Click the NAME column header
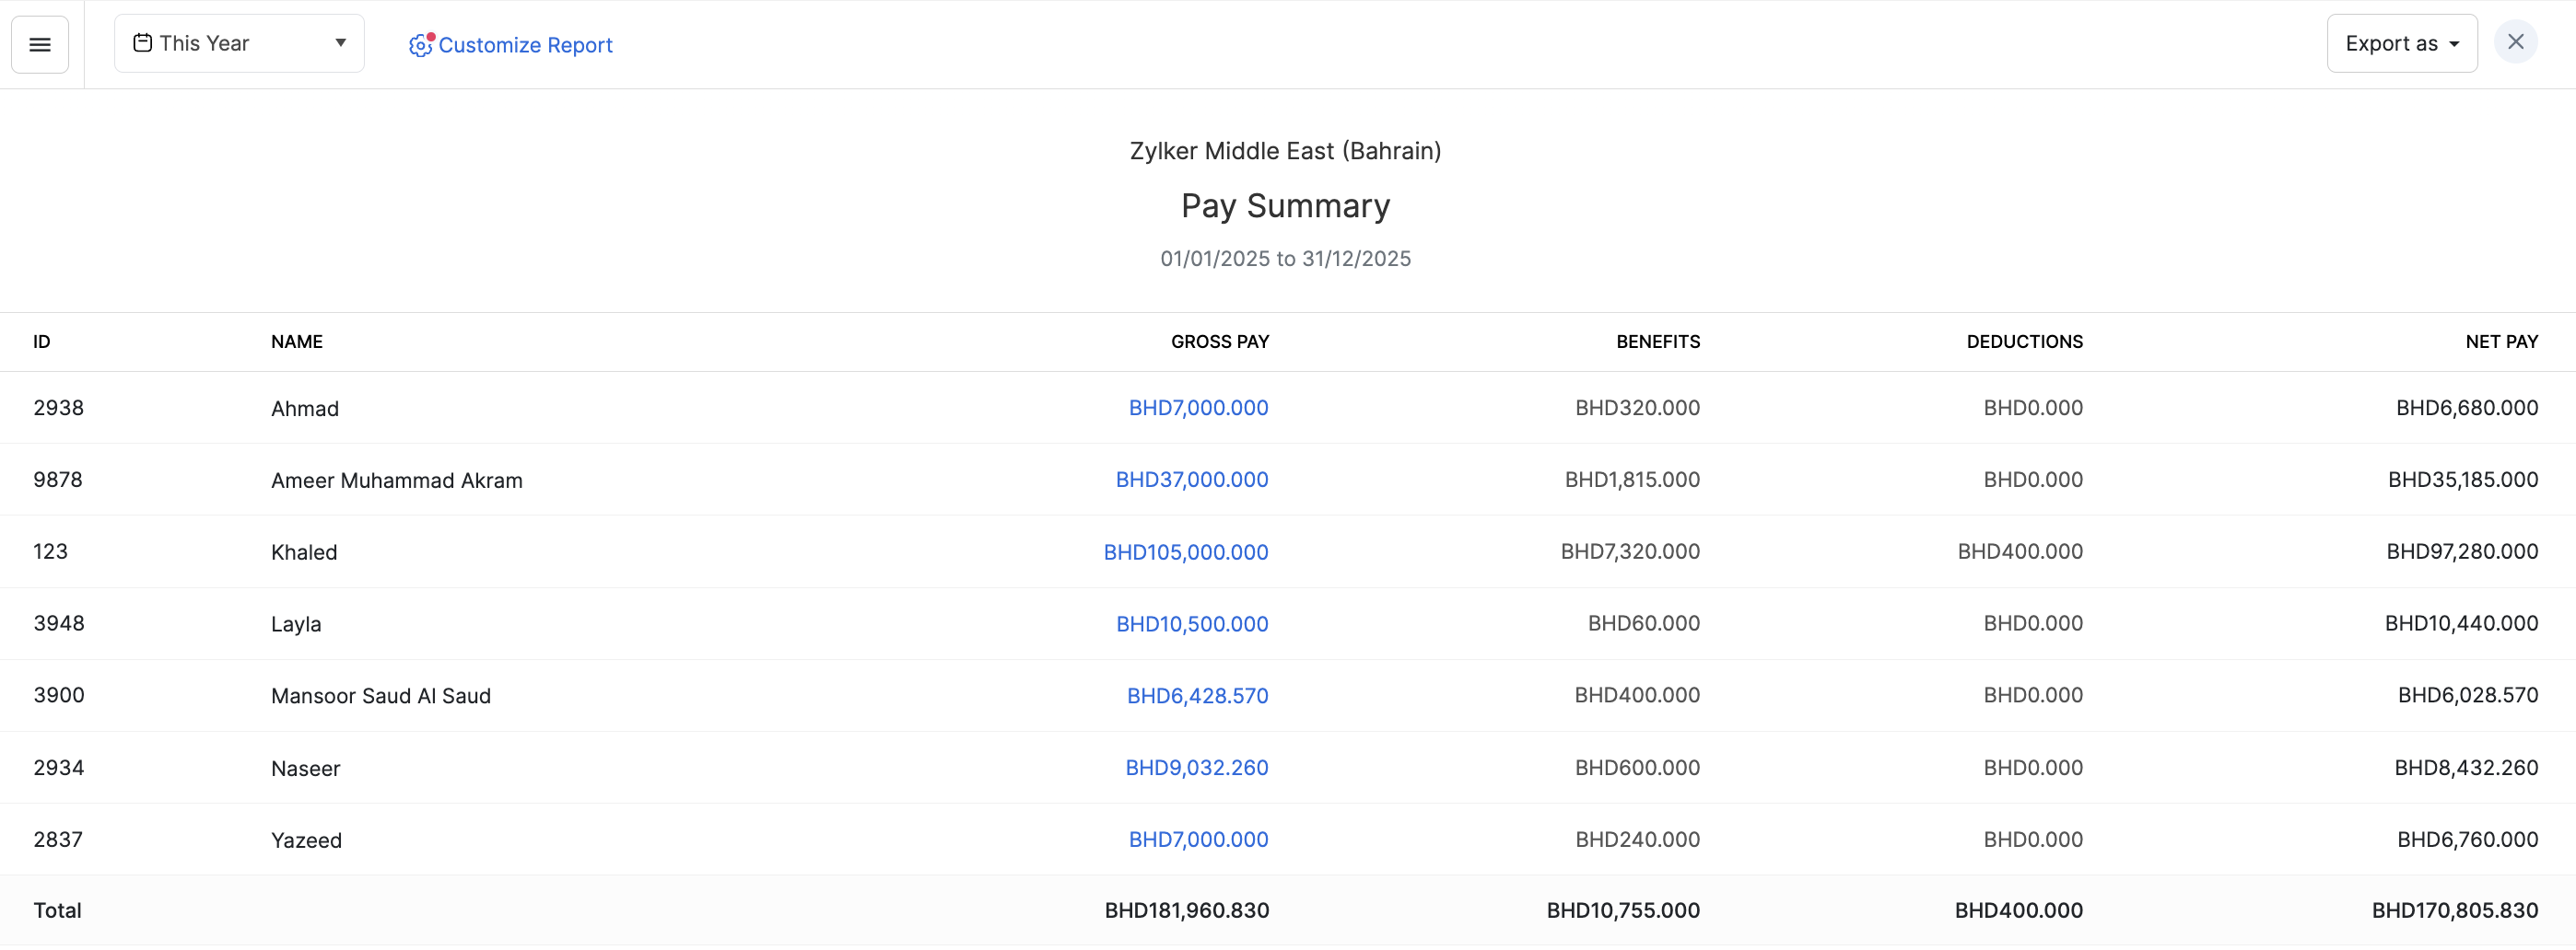 click(x=297, y=342)
